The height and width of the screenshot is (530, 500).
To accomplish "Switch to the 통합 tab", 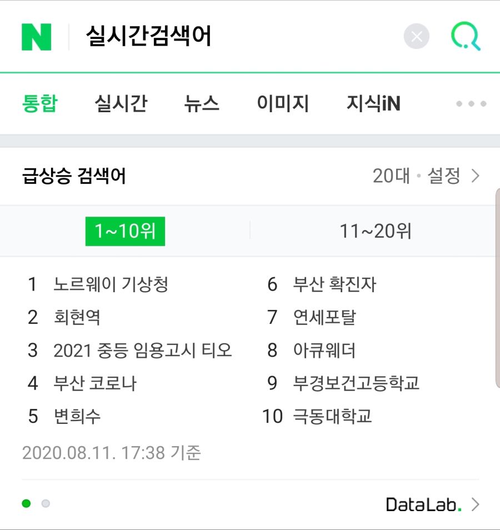I will [40, 103].
